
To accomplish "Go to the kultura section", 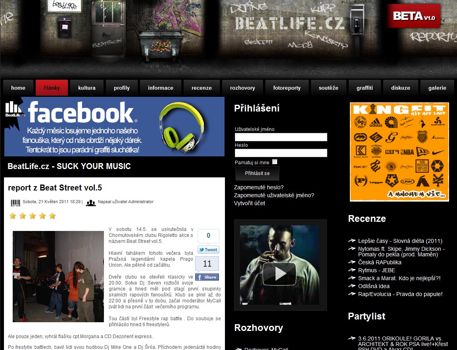I will click(87, 88).
